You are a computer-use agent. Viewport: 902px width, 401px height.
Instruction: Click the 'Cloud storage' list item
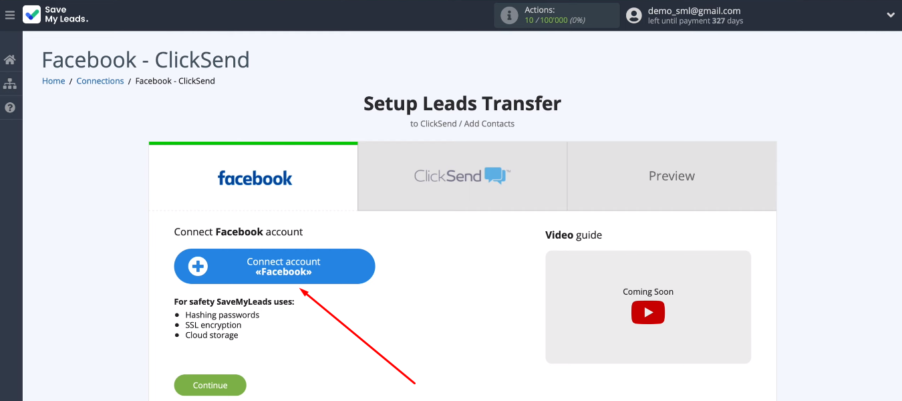(212, 335)
